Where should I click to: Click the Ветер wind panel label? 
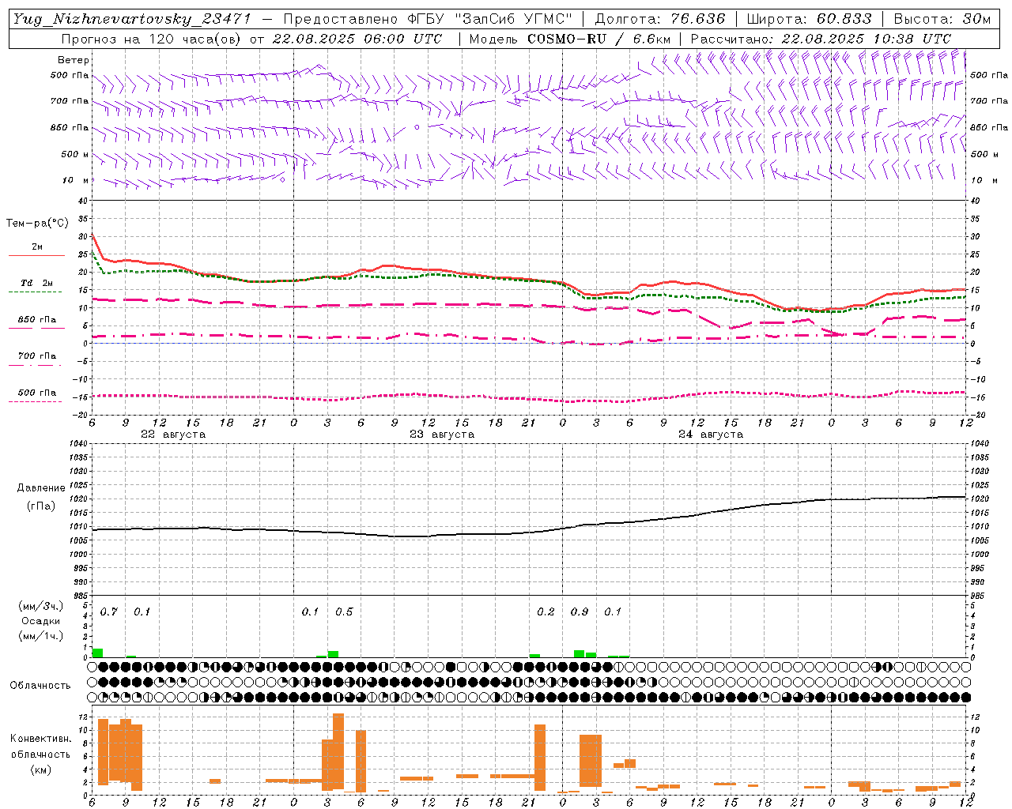pyautogui.click(x=74, y=60)
